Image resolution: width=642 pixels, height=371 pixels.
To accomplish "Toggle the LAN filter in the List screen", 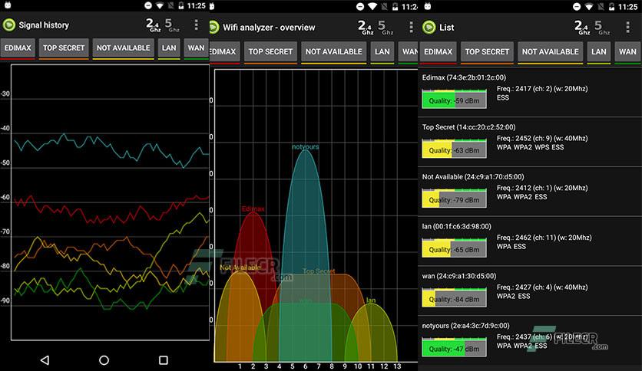I will click(x=598, y=52).
